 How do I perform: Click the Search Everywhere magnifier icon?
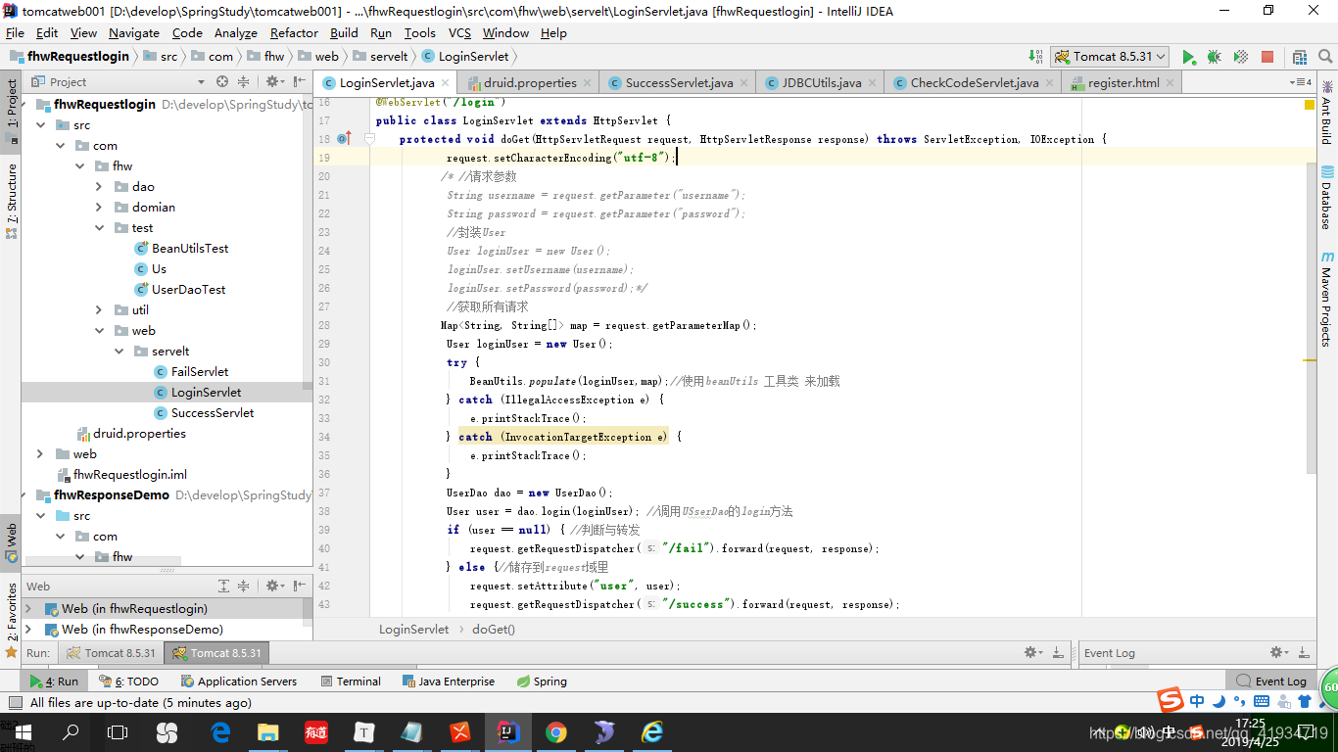(x=1325, y=57)
